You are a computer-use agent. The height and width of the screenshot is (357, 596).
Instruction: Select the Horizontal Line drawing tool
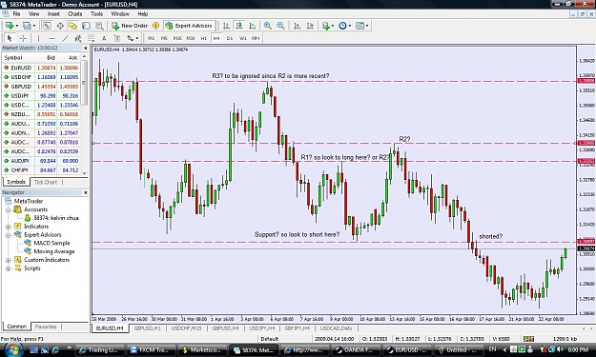[52, 38]
